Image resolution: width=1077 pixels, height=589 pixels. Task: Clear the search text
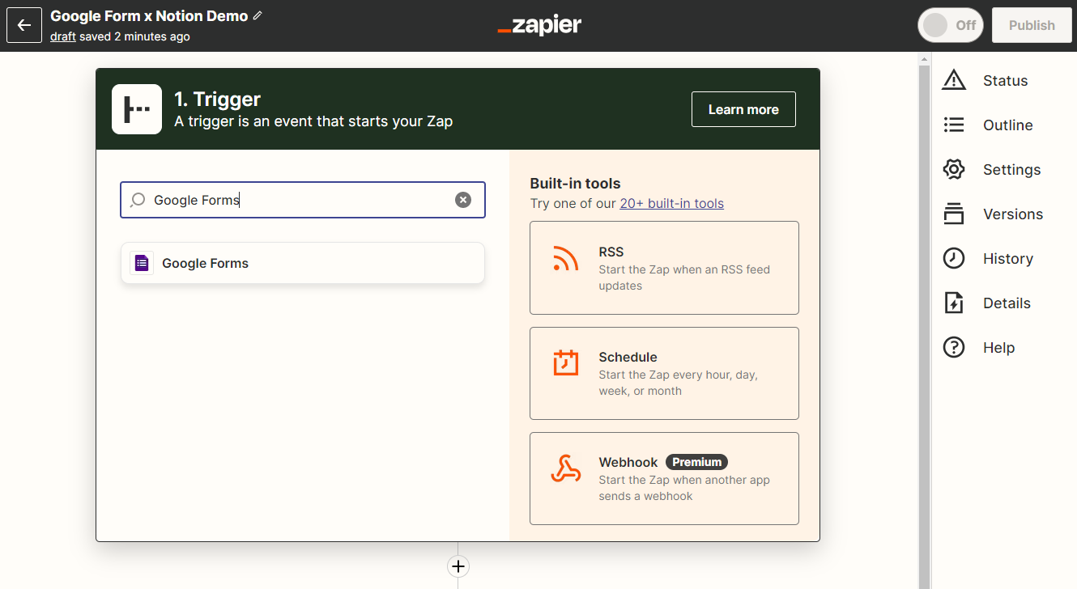(463, 200)
